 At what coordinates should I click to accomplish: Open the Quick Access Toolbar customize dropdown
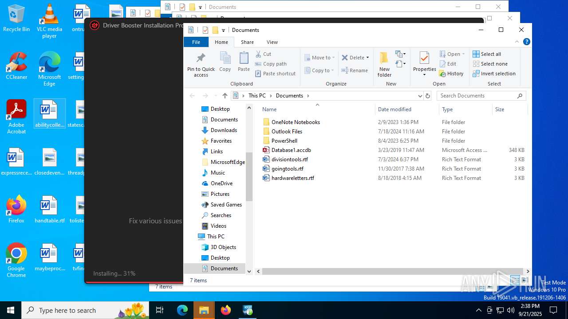pyautogui.click(x=223, y=30)
